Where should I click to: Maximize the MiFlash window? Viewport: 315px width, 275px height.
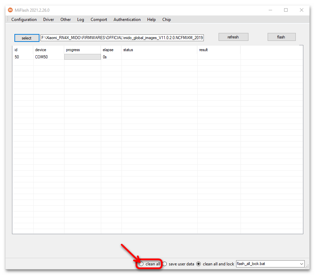286,10
